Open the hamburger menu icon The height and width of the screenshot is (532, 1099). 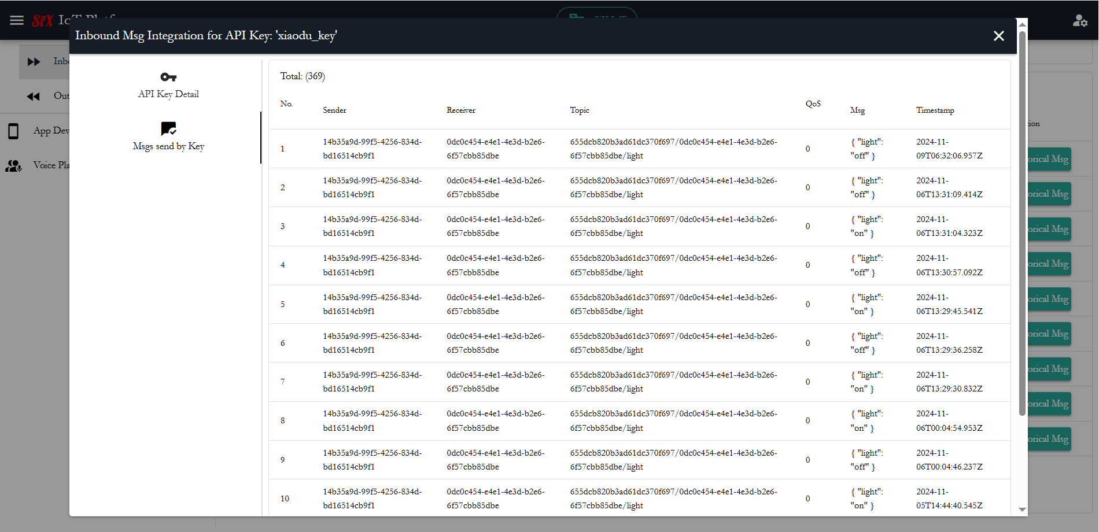click(17, 20)
